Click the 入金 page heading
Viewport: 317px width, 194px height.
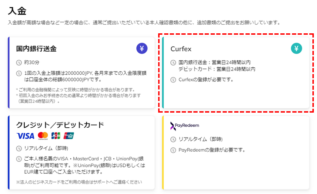click(x=17, y=11)
